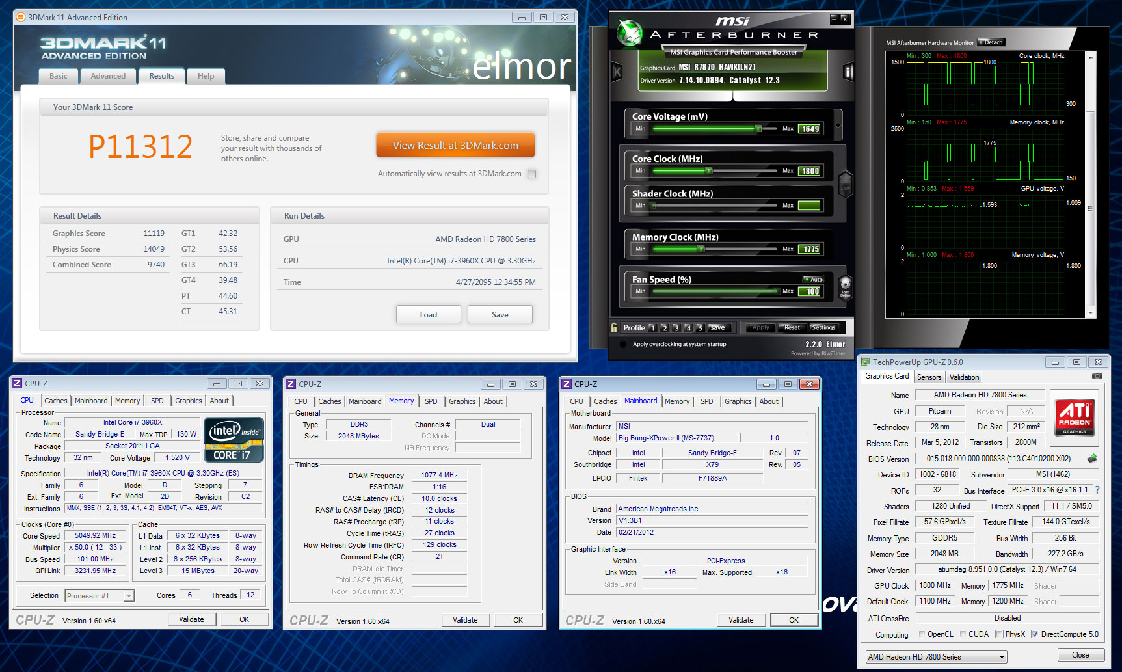Select Afterburner profile slot 2
Screen dimensions: 1122x672
(664, 328)
